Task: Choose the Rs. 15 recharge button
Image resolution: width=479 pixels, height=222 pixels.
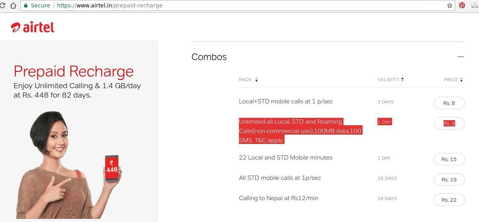Action: pyautogui.click(x=449, y=159)
